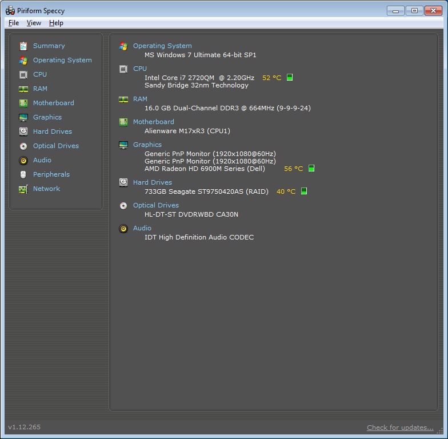Click the disc icon beside Optical Drives heading
The height and width of the screenshot is (439, 448).
tap(123, 206)
